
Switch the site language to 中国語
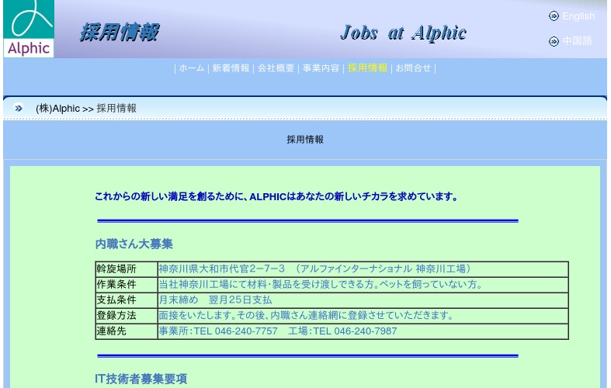click(577, 41)
